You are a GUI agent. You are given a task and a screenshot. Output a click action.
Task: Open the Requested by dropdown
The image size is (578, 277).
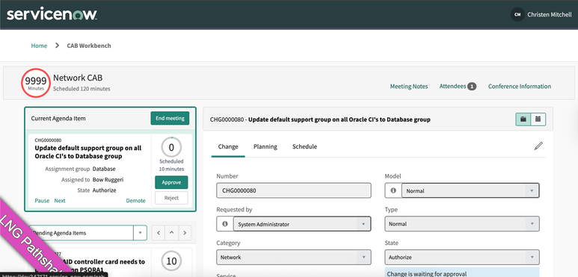[301, 224]
